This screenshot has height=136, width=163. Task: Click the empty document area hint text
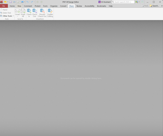click(81, 78)
